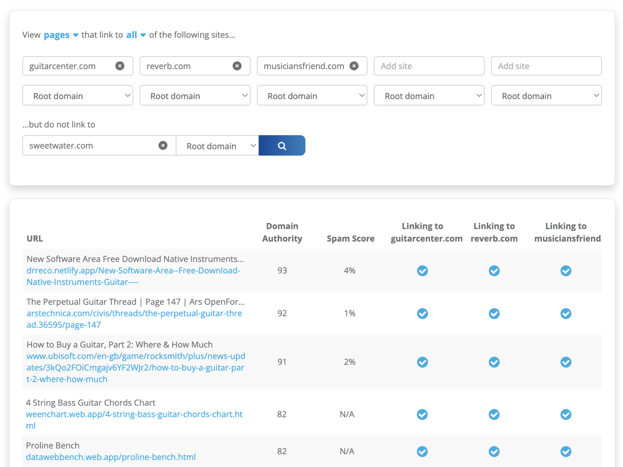Click reverb.com checkmark in weenchart row
The width and height of the screenshot is (623, 467).
[494, 414]
